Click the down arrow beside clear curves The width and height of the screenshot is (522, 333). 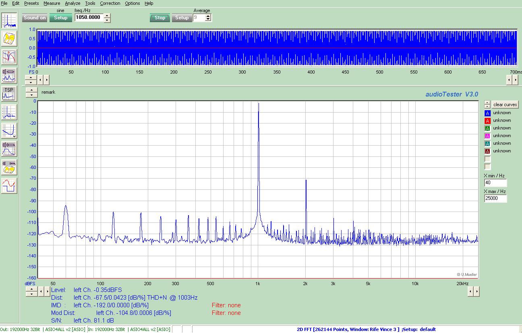coord(487,106)
